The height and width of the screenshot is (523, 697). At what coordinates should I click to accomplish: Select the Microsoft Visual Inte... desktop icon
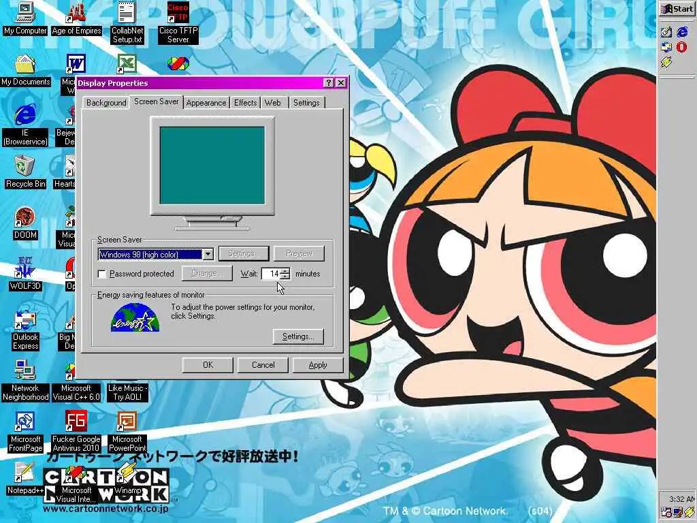tap(76, 483)
